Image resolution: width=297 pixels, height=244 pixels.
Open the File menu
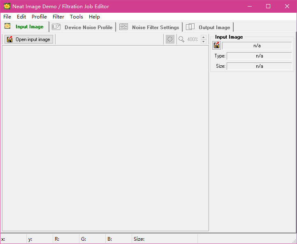(x=7, y=17)
